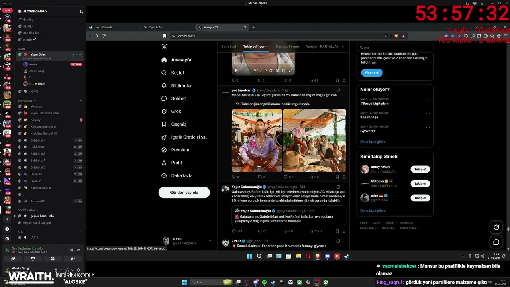Repost the Yağız Sabuncuoğlu post

[x=260, y=231]
